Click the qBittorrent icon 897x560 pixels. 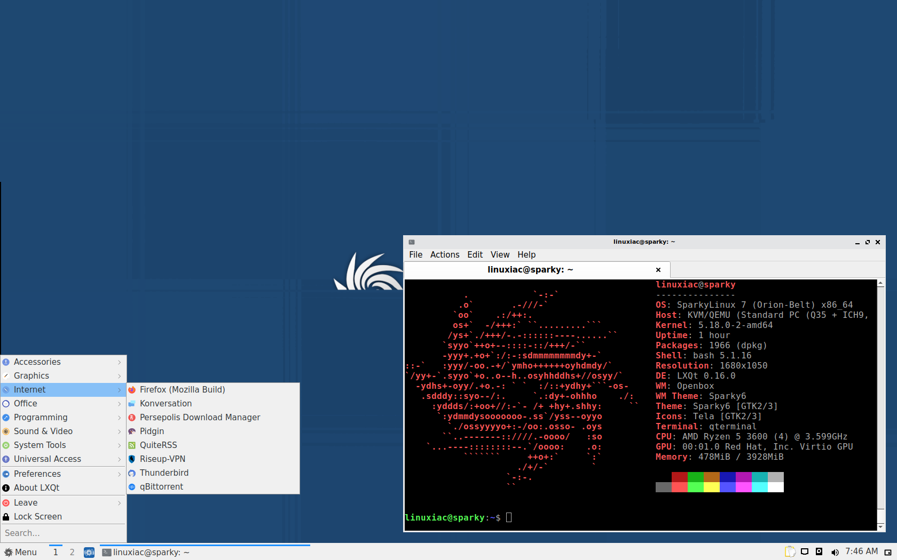[132, 487]
